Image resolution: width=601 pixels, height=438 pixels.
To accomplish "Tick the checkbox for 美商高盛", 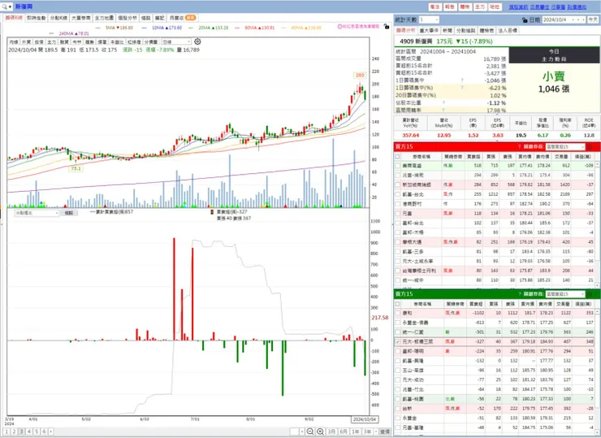I will (x=397, y=166).
